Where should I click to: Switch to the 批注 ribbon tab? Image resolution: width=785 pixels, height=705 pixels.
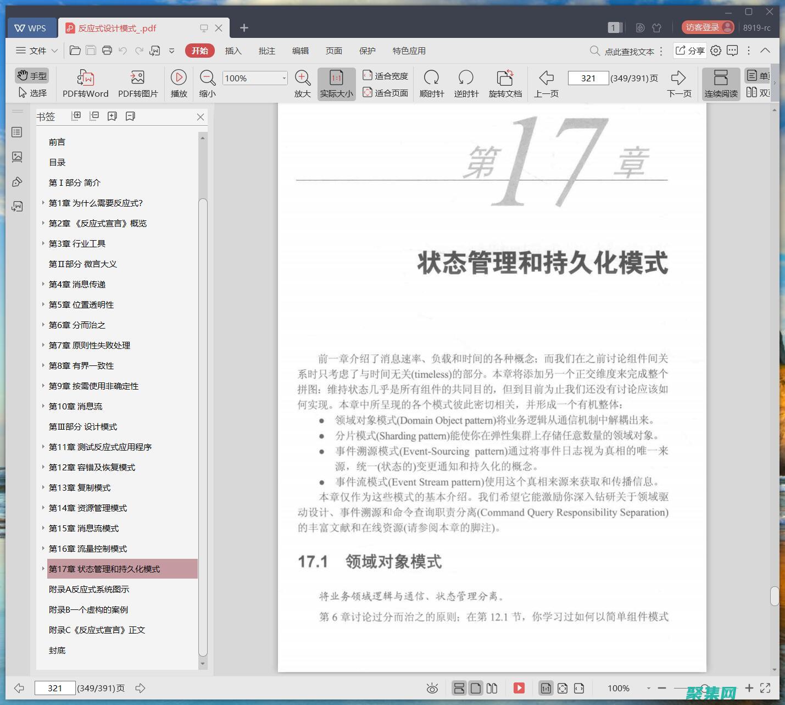267,51
